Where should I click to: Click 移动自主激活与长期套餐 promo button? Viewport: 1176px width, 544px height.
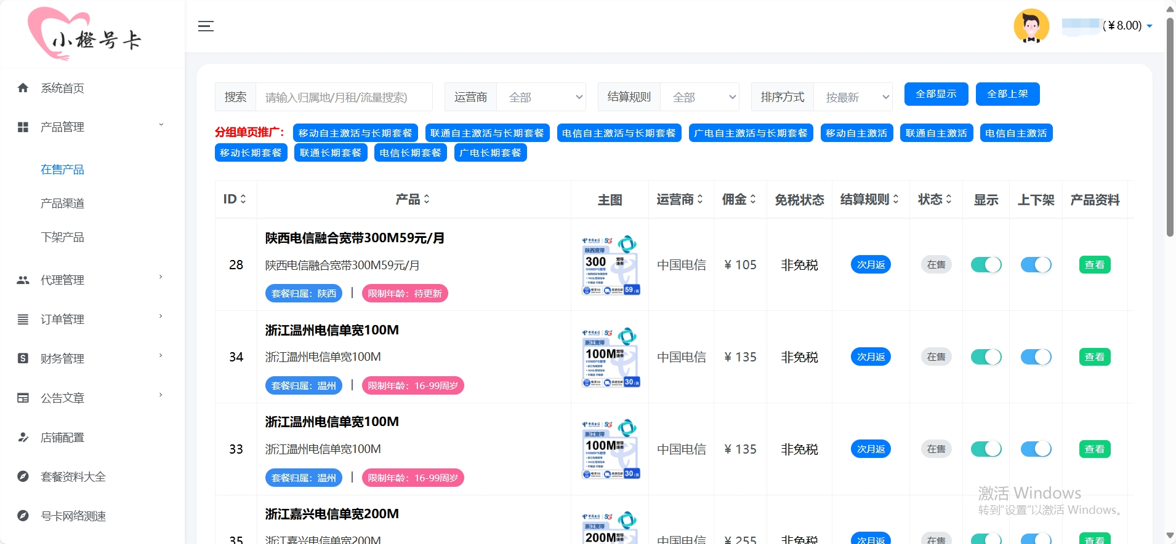pyautogui.click(x=355, y=133)
